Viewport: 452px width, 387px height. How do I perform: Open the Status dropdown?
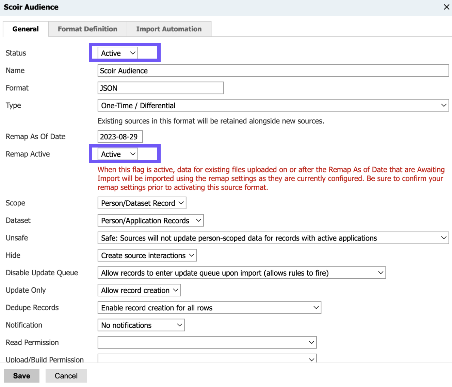tap(118, 53)
